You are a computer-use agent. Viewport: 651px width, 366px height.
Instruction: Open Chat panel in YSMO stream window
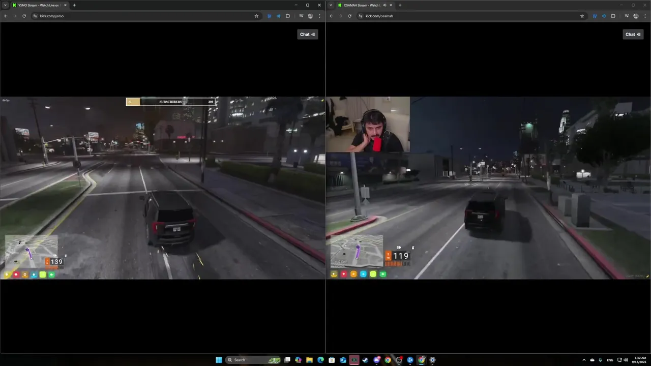coord(308,34)
